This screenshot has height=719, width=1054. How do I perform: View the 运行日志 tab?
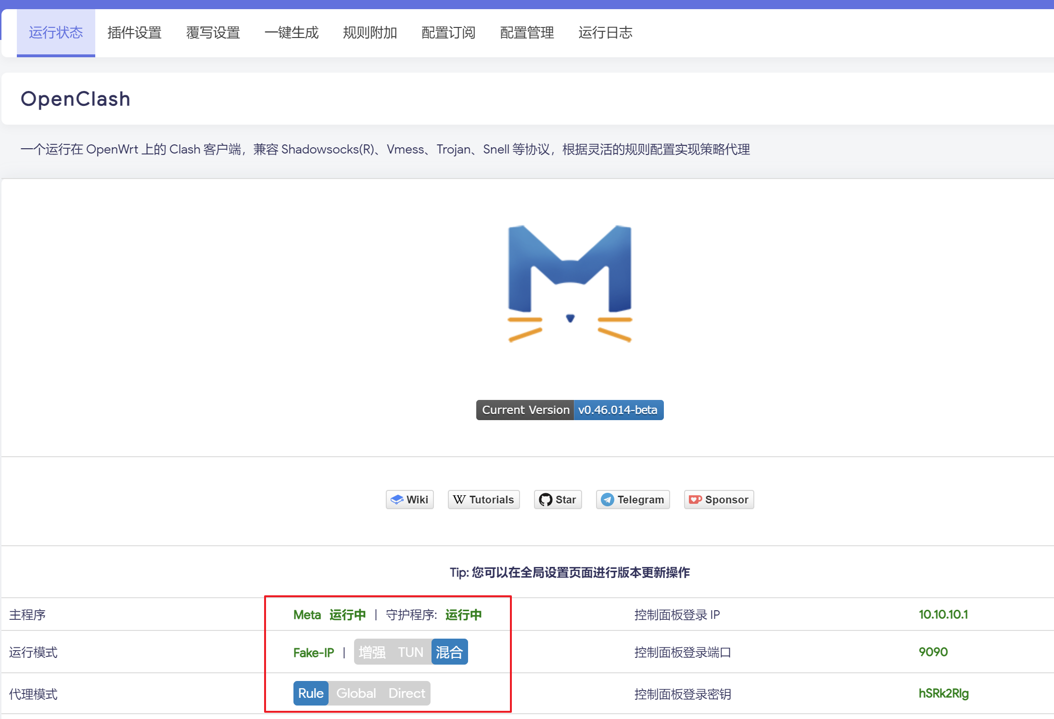(x=605, y=33)
